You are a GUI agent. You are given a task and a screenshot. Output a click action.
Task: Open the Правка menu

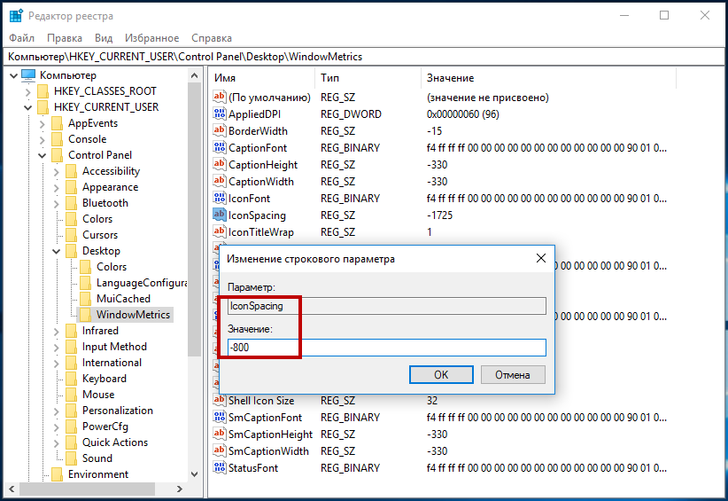[65, 38]
